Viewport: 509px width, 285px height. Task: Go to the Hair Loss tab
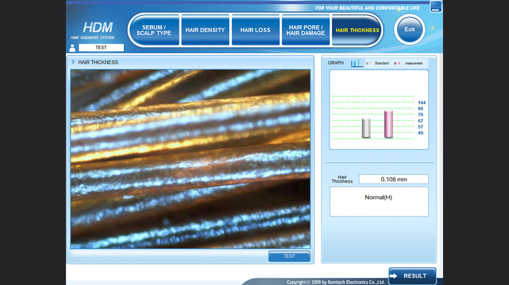coord(255,30)
